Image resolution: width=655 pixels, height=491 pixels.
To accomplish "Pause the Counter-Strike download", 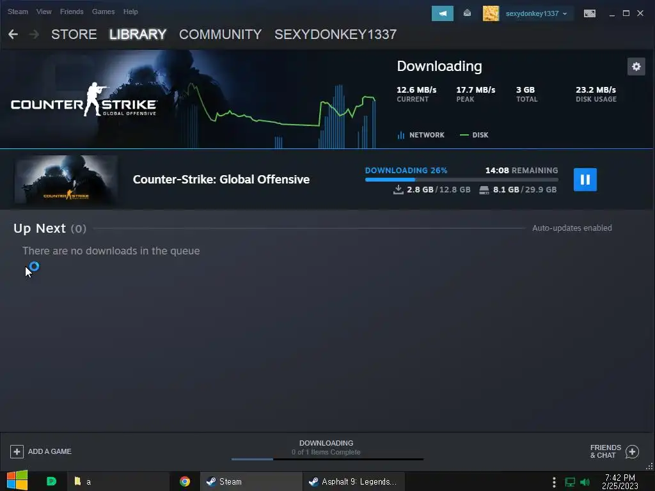I will coord(585,180).
